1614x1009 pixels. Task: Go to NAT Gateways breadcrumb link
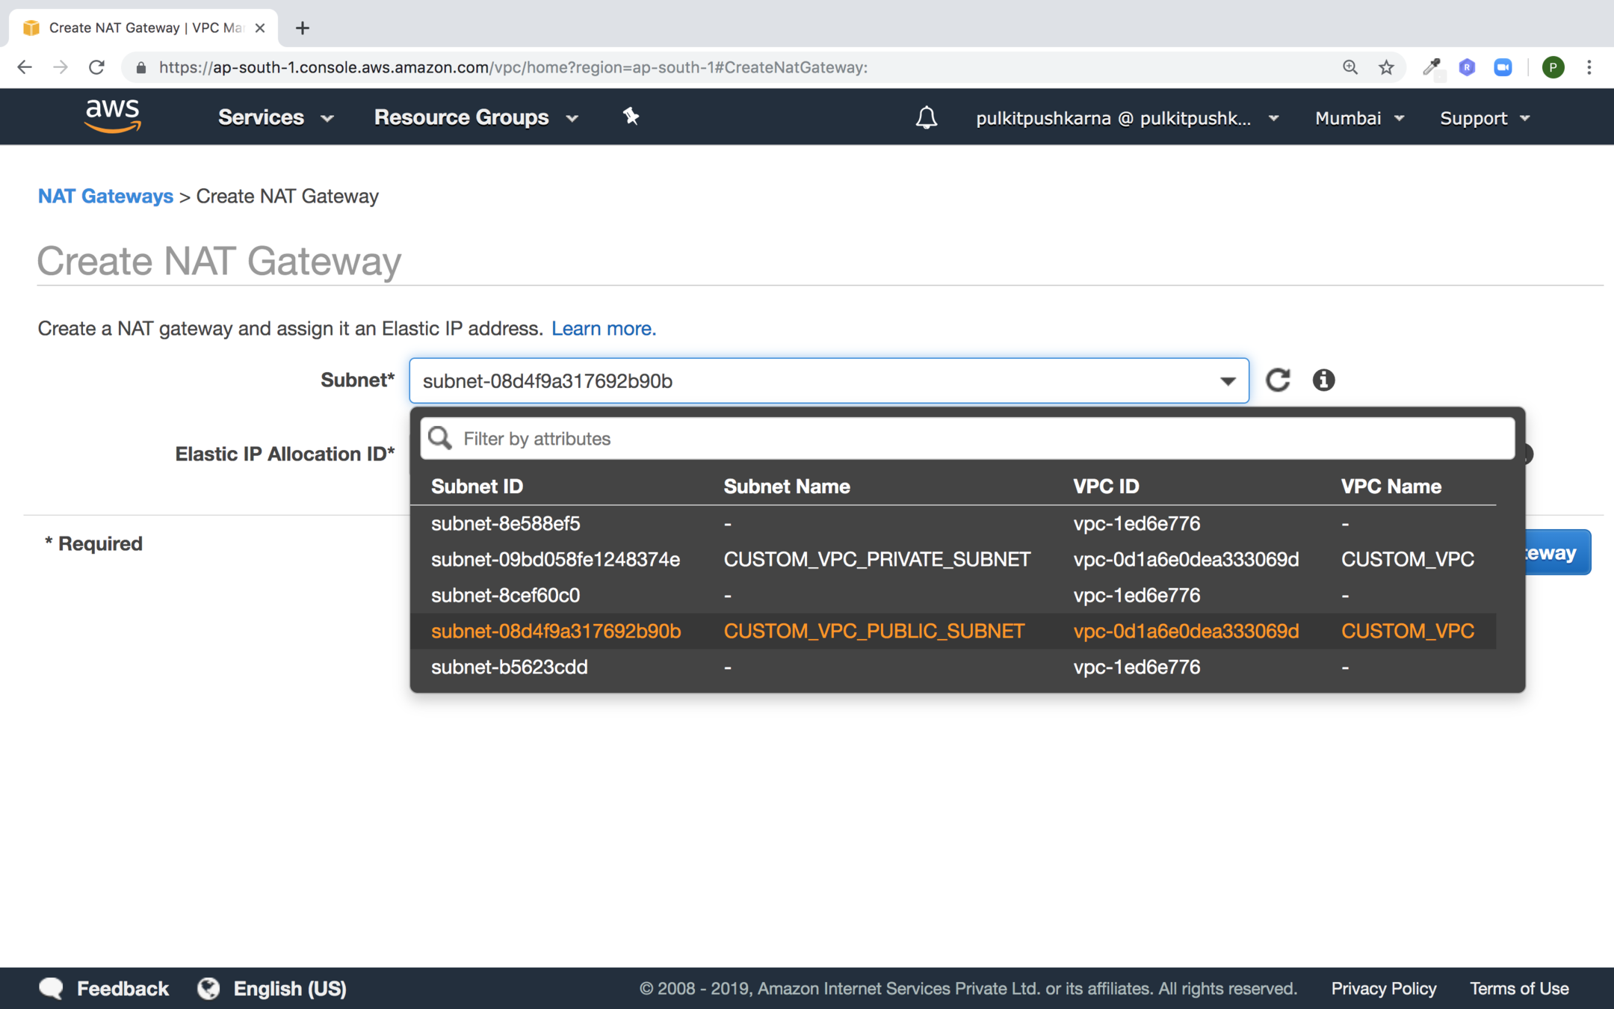[105, 196]
